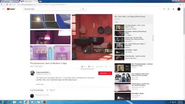
Task: Click the video title Don't Let Me Down
Action: [x=48, y=63]
